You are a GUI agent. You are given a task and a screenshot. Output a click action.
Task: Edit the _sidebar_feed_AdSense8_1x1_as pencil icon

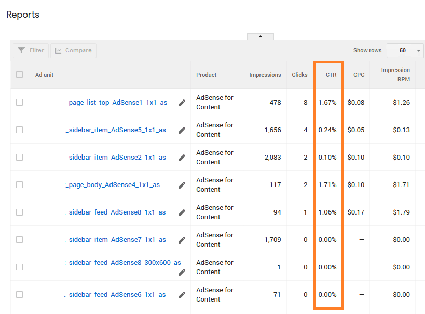182,213
